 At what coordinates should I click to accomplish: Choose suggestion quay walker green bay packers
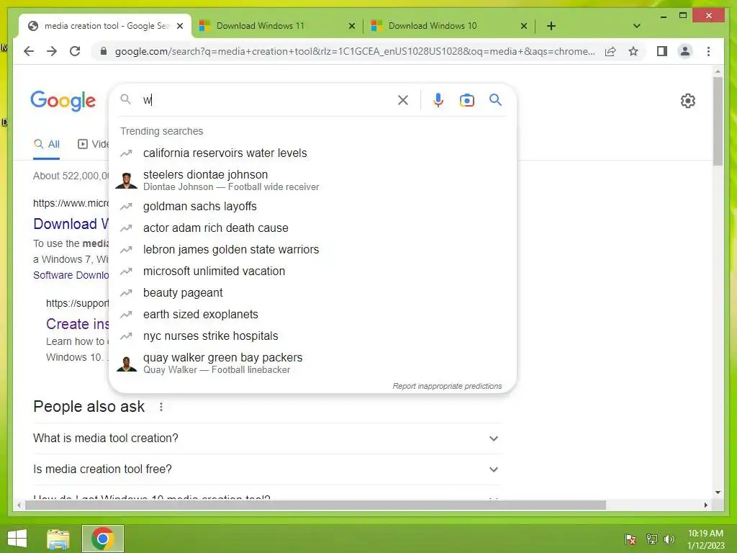(x=312, y=363)
